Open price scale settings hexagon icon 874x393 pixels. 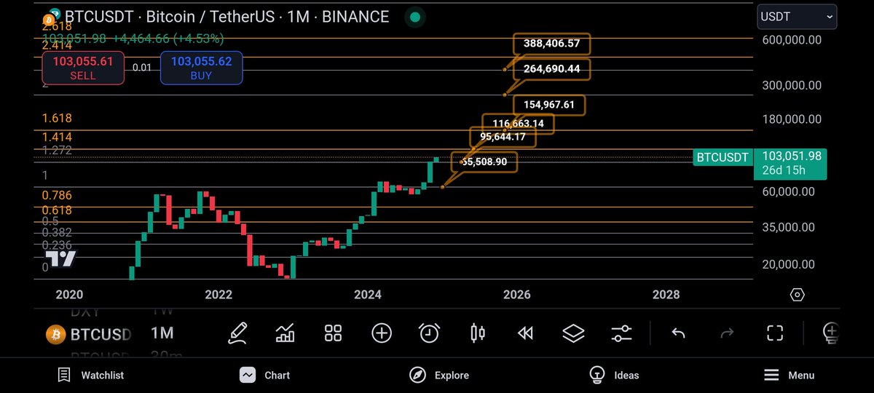pos(797,295)
